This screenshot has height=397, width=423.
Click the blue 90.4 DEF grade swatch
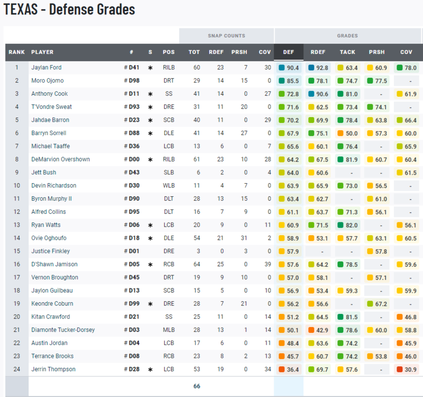282,68
